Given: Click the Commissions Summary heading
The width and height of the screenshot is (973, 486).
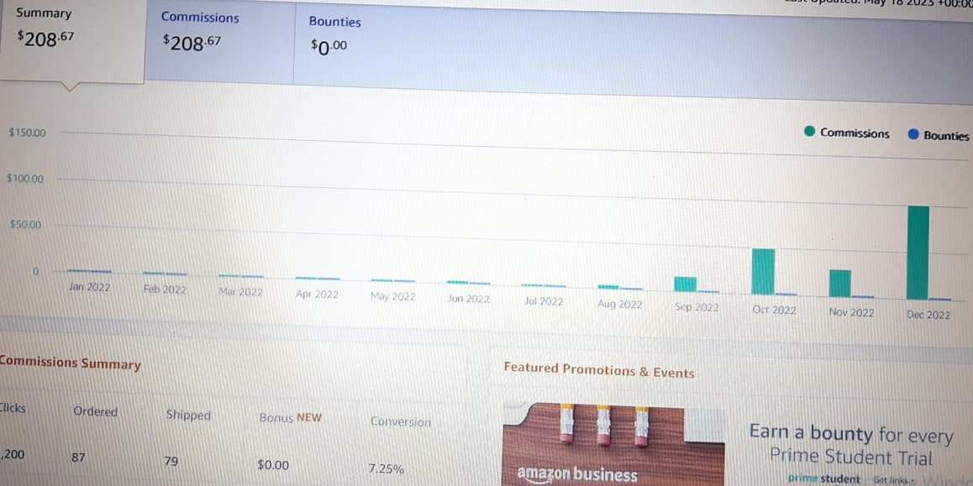Looking at the screenshot, I should (70, 363).
